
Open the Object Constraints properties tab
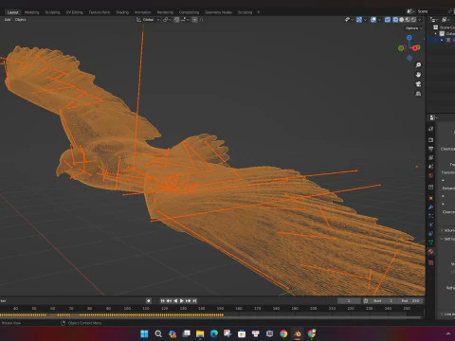pyautogui.click(x=430, y=234)
